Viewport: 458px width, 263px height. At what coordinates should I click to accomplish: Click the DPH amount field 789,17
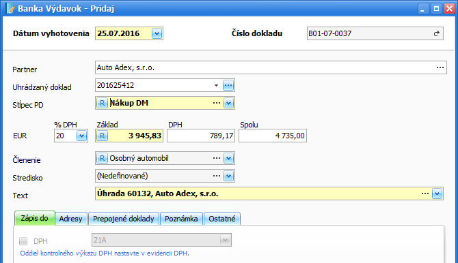(201, 136)
